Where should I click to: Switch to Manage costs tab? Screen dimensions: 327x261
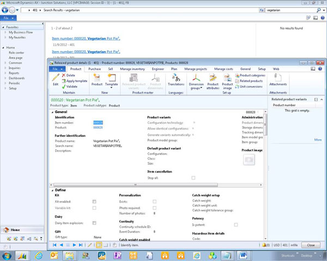223,69
